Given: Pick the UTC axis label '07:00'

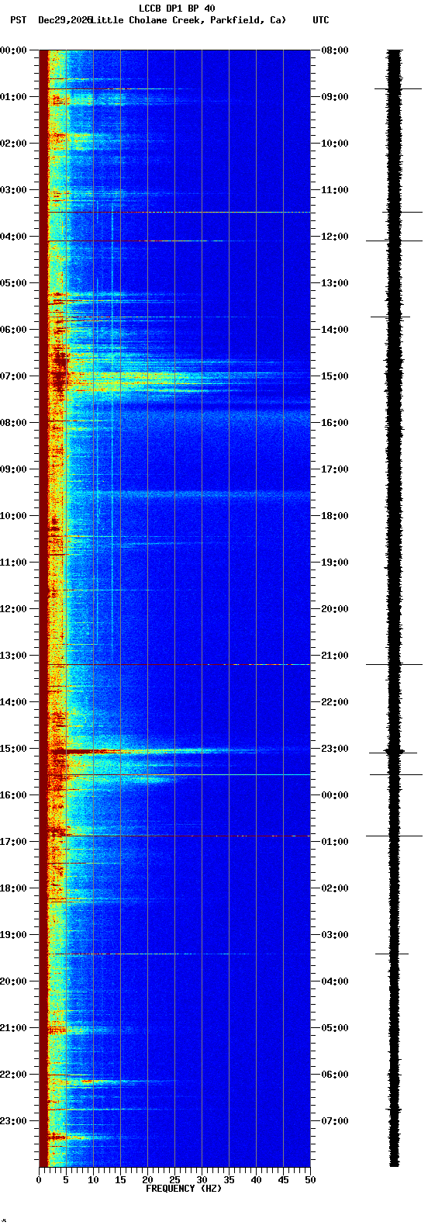Looking at the screenshot, I should click(335, 1121).
